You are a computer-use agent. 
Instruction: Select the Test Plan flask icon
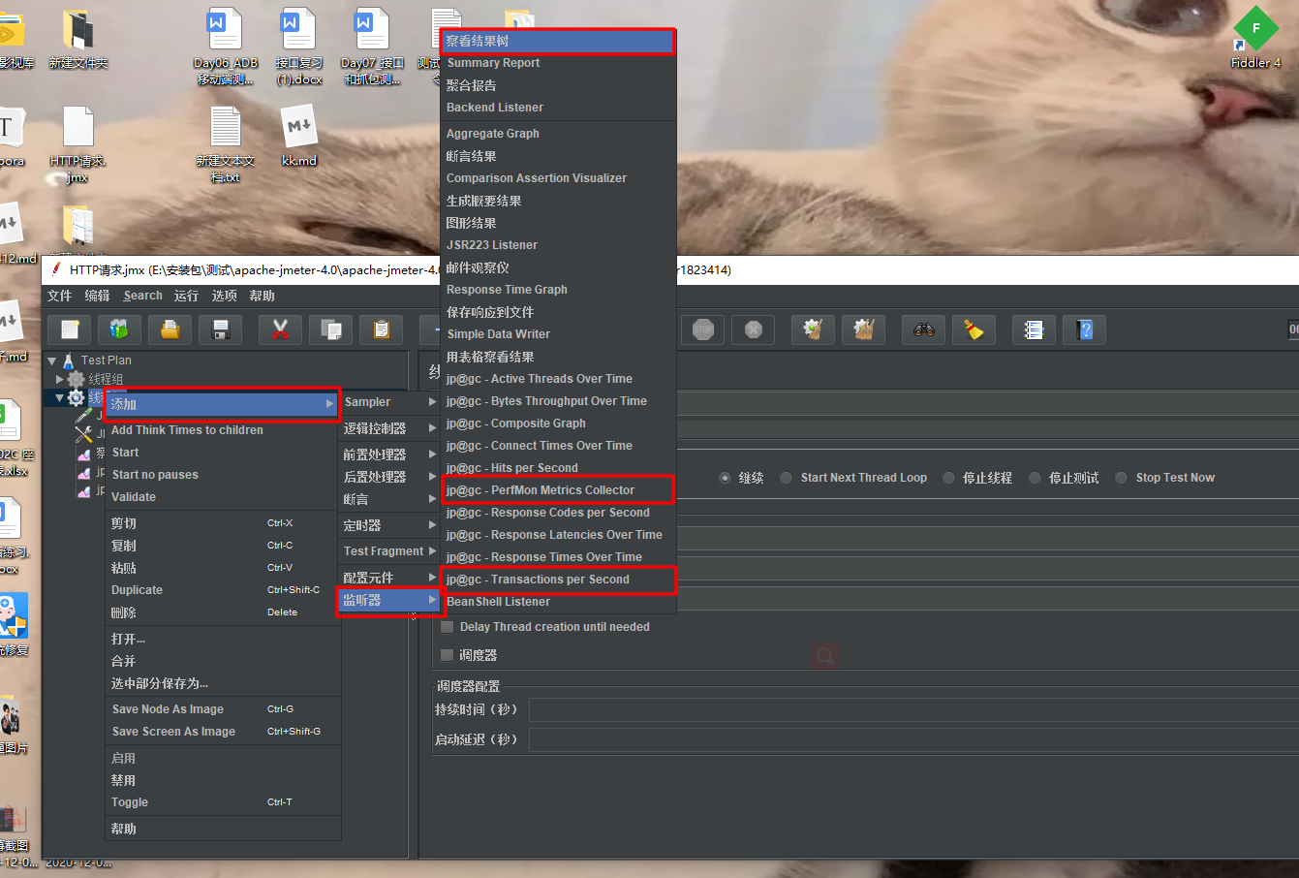69,361
